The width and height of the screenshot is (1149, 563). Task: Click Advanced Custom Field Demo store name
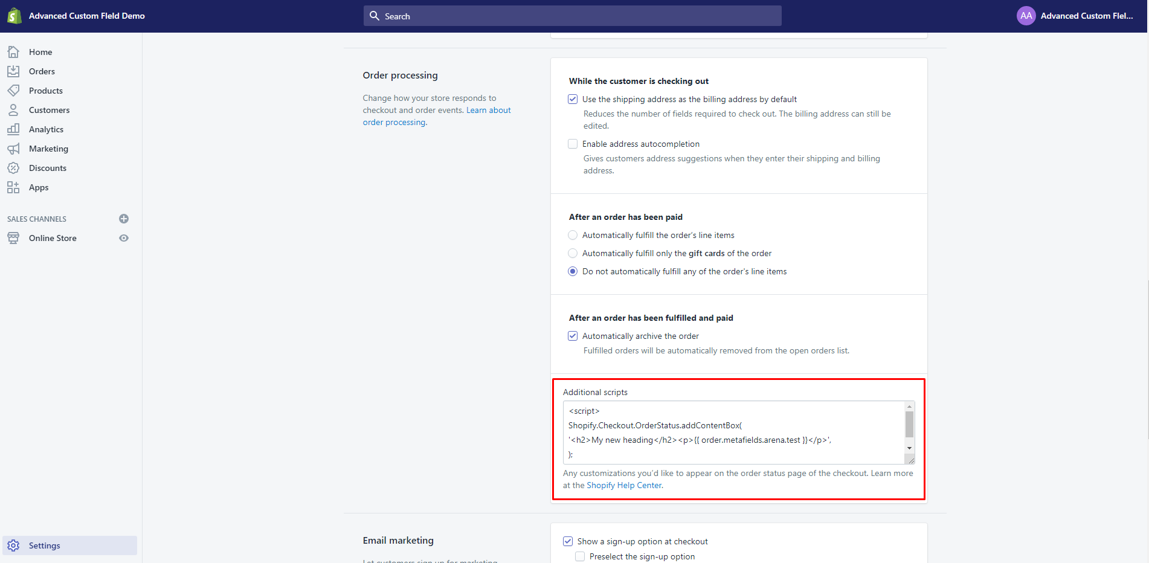tap(87, 16)
